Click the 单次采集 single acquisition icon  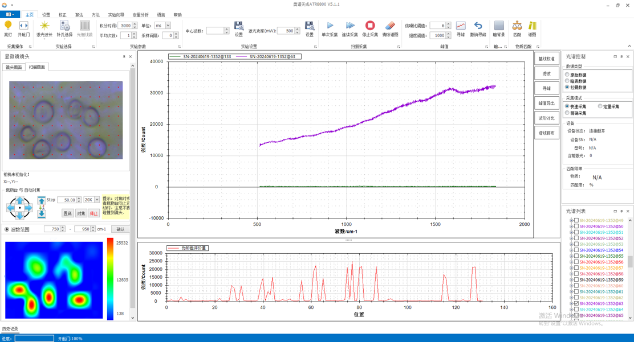click(x=330, y=26)
